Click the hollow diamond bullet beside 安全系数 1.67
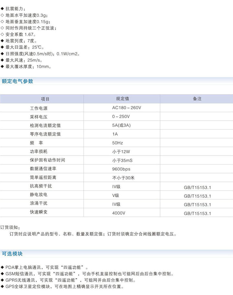Image resolution: width=233 pixels, height=295 pixels. click(2, 34)
